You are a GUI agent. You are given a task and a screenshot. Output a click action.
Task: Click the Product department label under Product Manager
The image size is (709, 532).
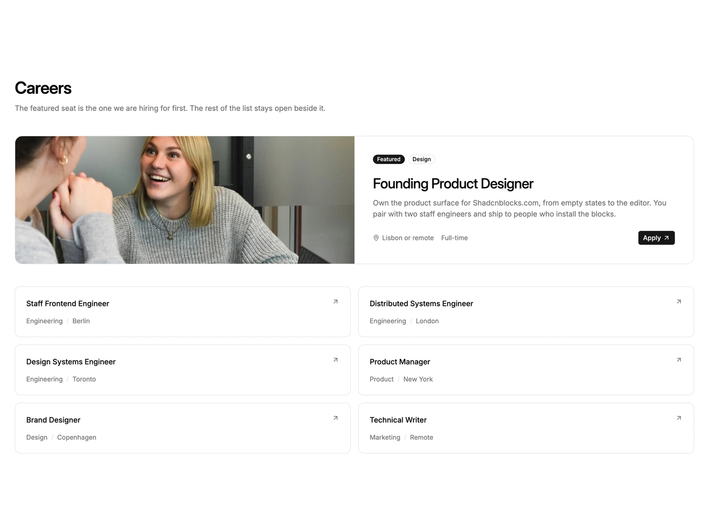tap(382, 379)
